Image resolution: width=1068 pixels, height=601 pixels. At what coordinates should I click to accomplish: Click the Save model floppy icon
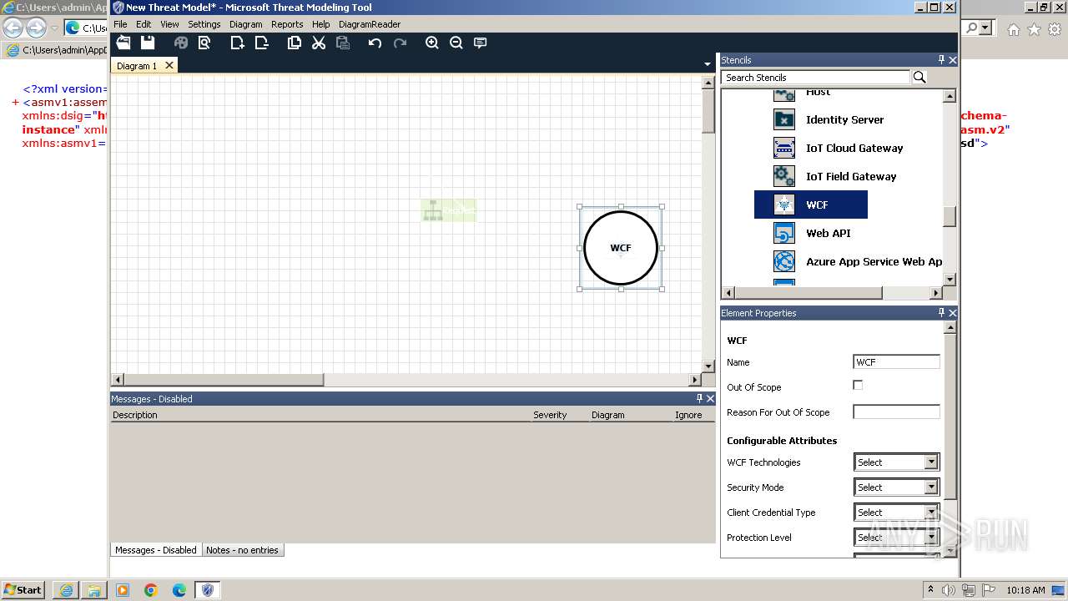point(148,43)
